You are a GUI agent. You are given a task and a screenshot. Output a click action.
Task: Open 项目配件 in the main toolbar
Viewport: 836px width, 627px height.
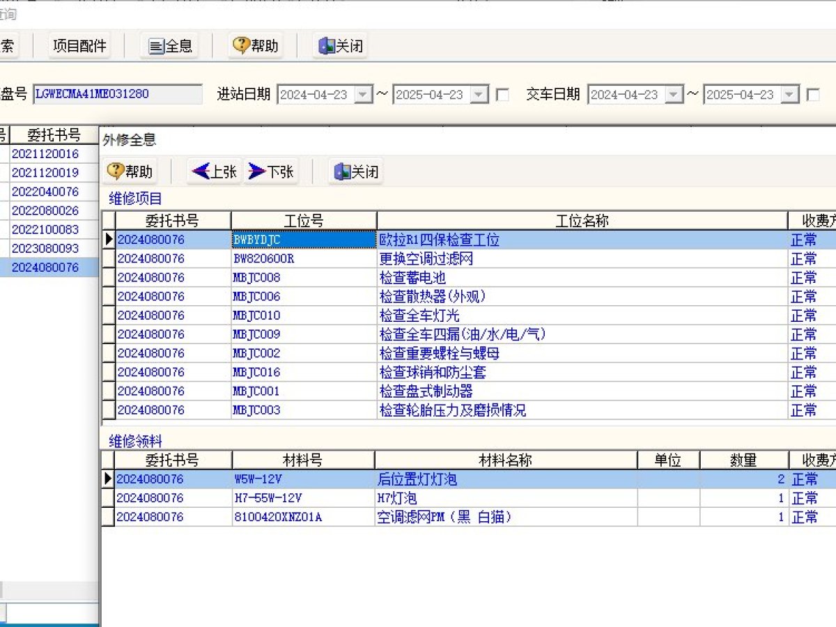tap(80, 46)
